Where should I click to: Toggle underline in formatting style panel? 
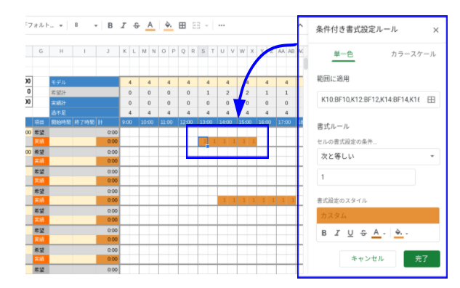click(x=350, y=233)
